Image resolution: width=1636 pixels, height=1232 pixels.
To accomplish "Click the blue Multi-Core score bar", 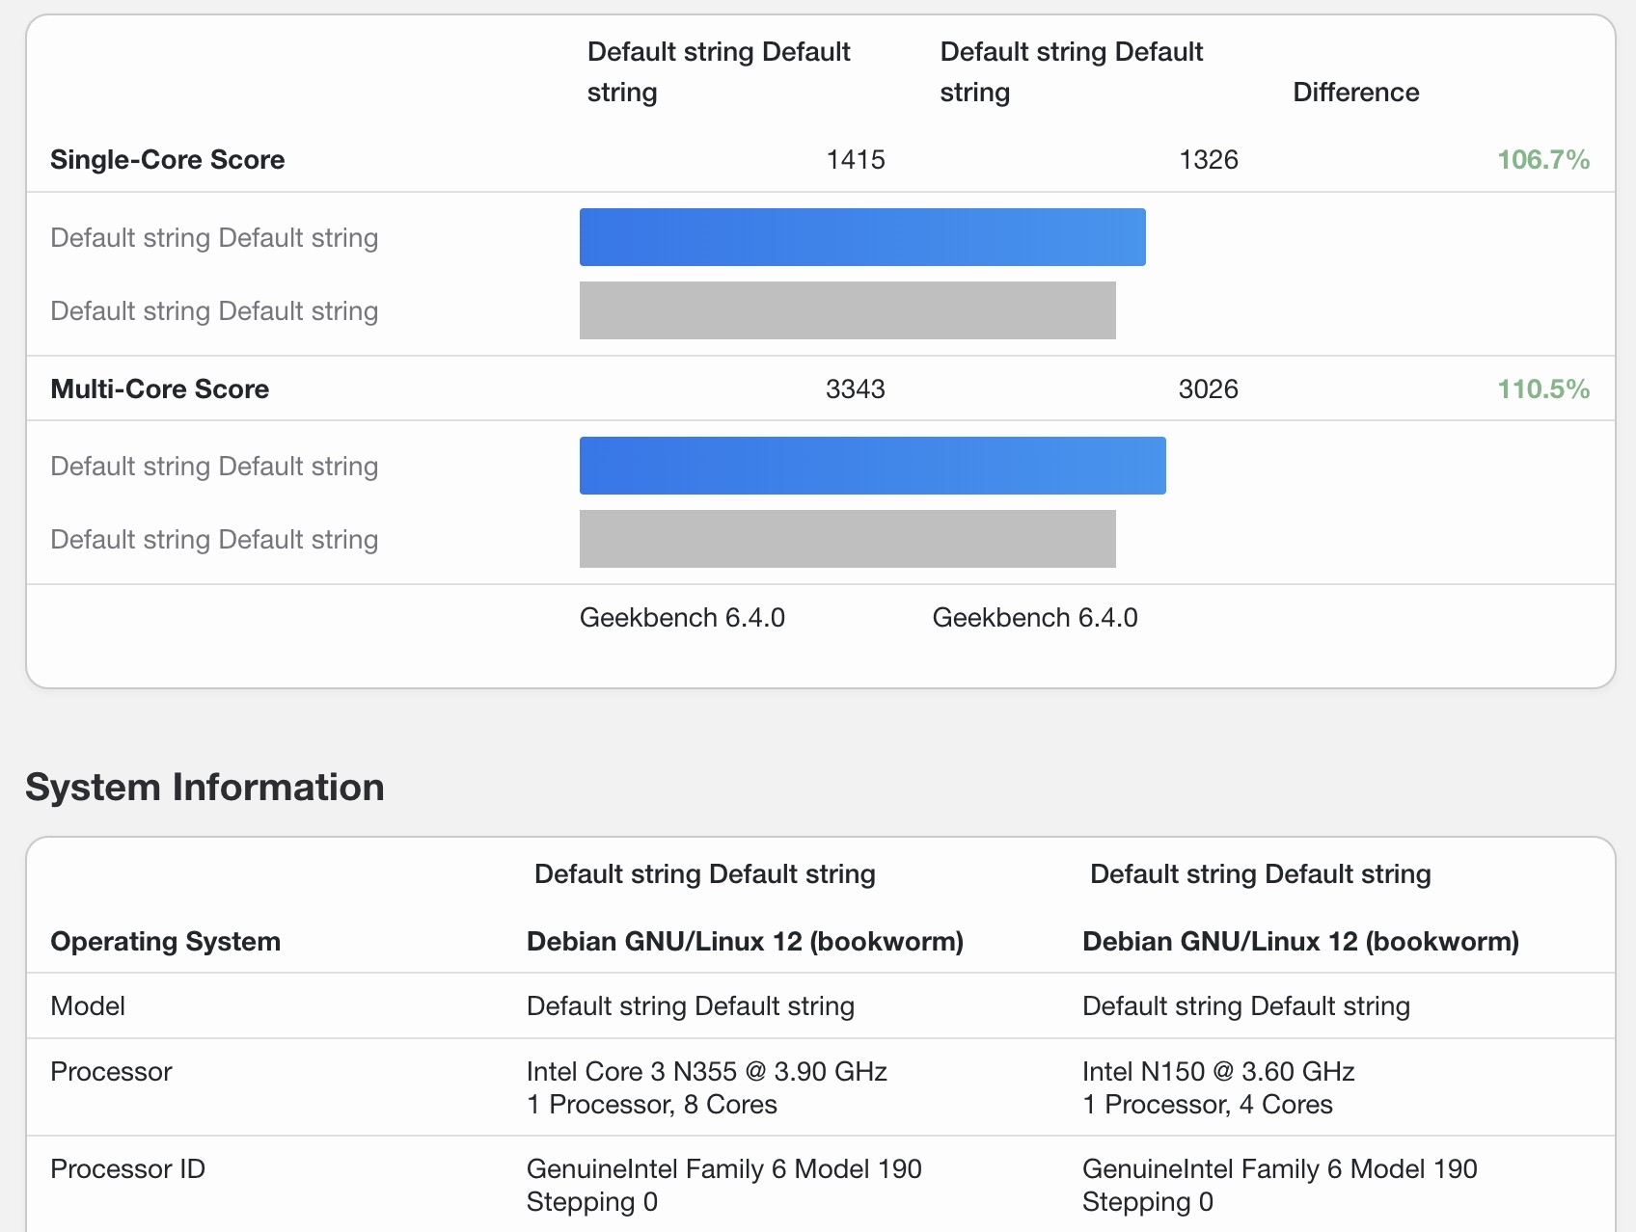I will click(x=872, y=466).
